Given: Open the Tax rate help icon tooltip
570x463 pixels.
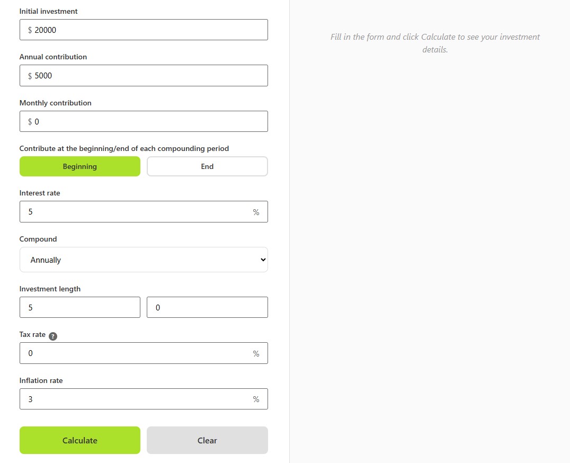Looking at the screenshot, I should [52, 335].
